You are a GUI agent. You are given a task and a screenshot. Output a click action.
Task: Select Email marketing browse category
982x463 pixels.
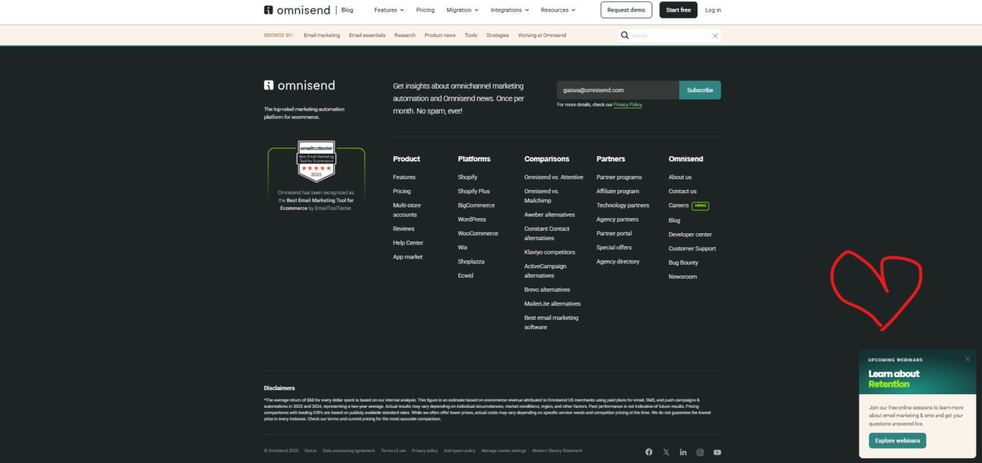coord(321,35)
